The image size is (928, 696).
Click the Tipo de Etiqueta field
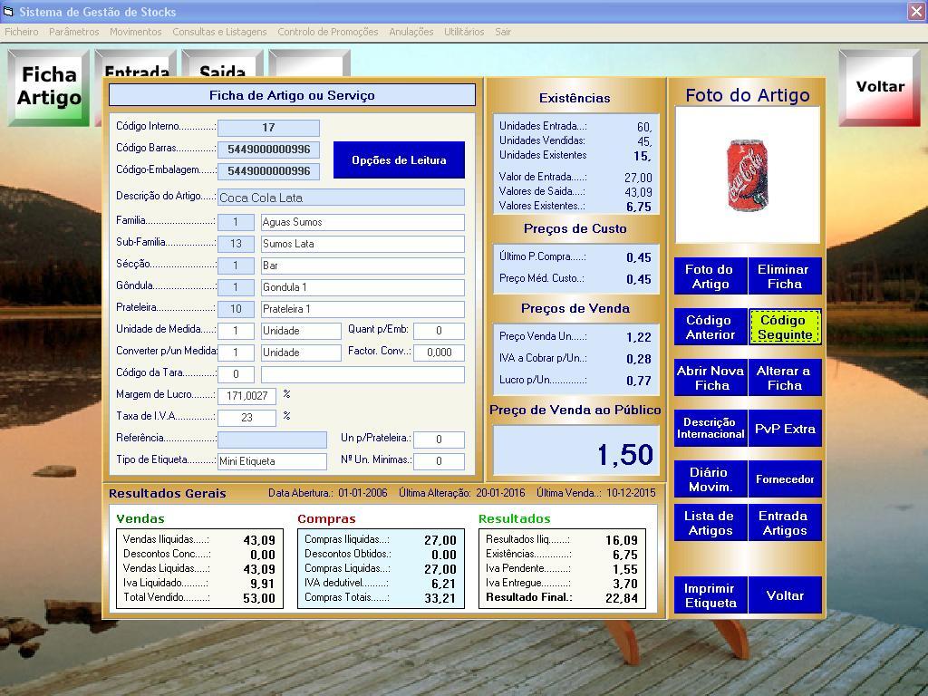272,461
